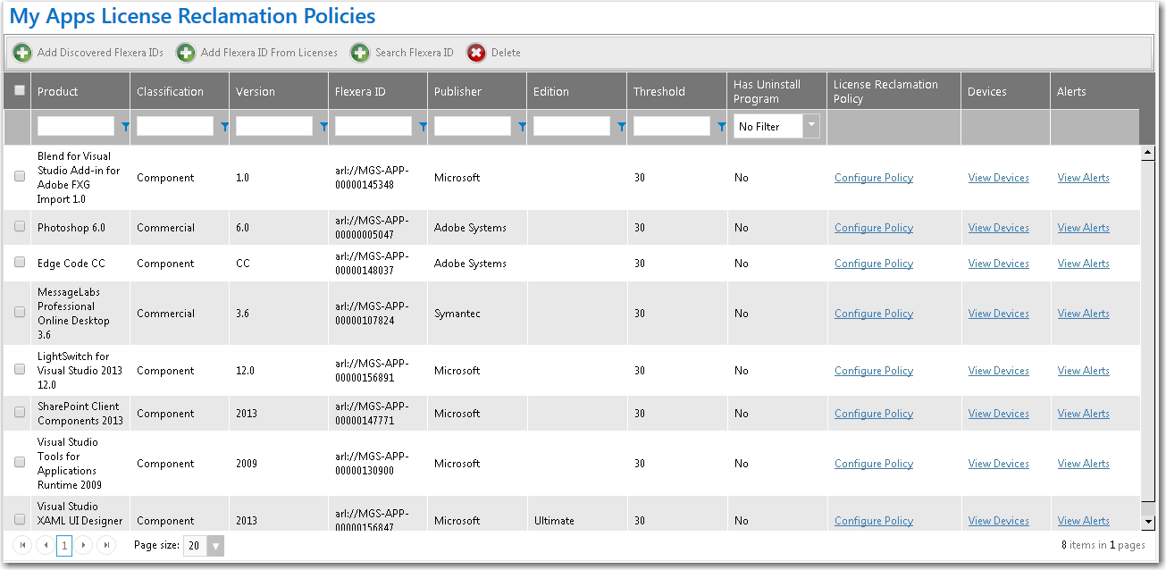Check the MessageLabs Professional row checkbox

tap(20, 313)
